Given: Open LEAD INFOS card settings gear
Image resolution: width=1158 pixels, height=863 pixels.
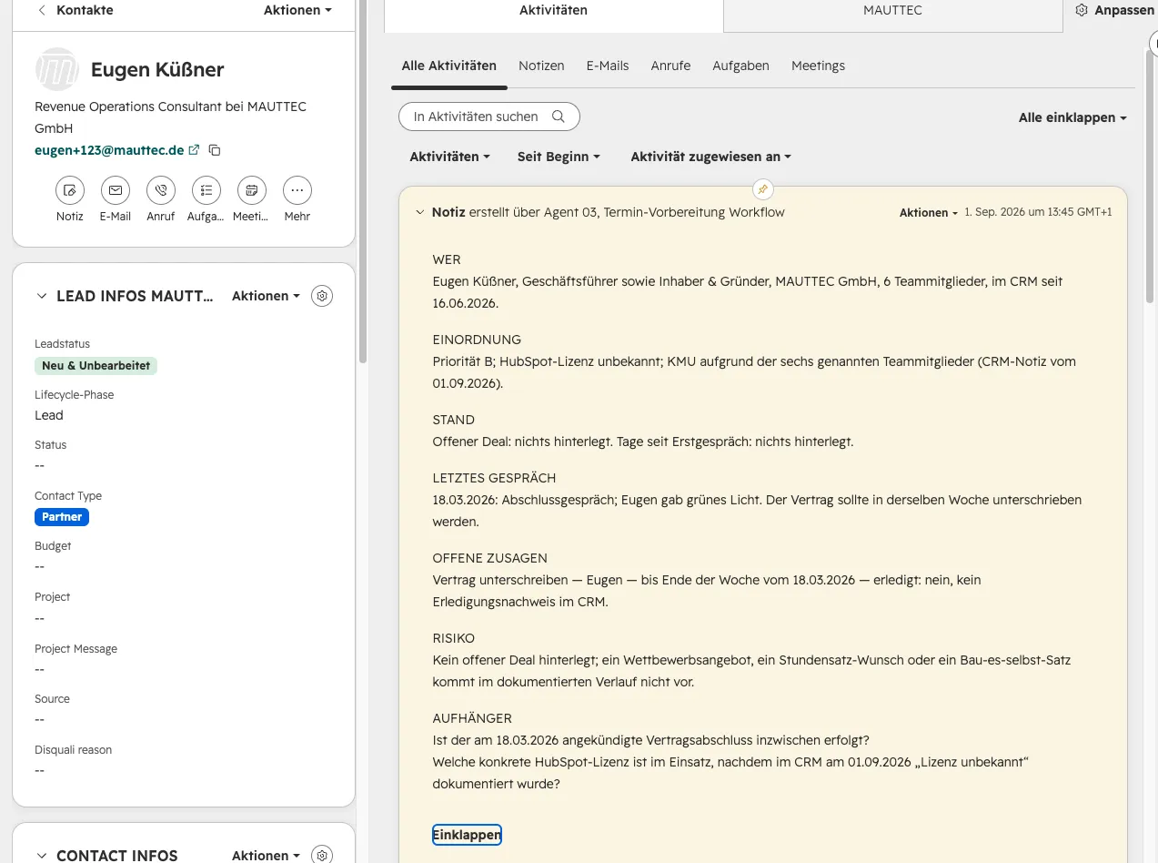Looking at the screenshot, I should point(322,296).
